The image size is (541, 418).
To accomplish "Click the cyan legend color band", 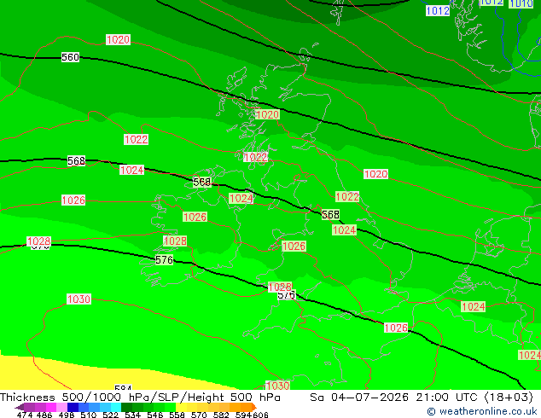I will pyautogui.click(x=116, y=407).
